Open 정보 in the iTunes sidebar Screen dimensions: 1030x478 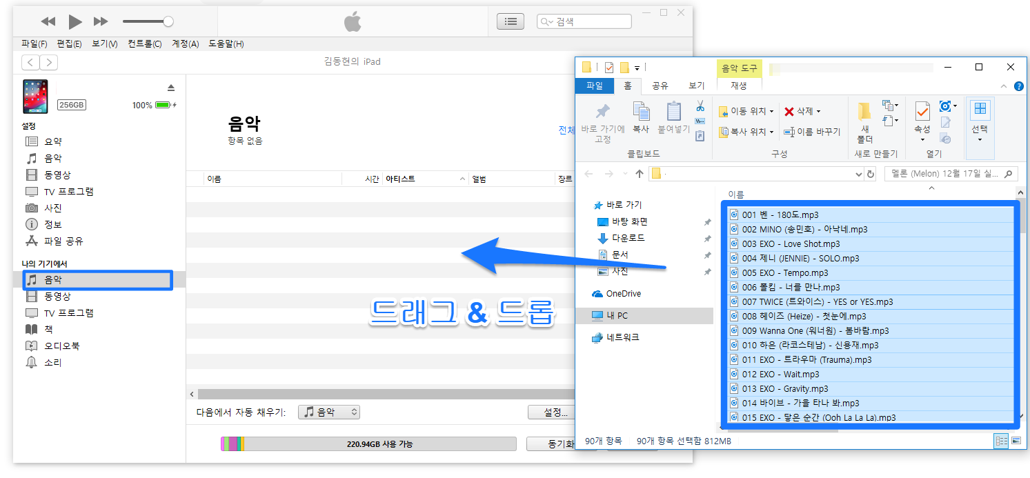point(53,224)
